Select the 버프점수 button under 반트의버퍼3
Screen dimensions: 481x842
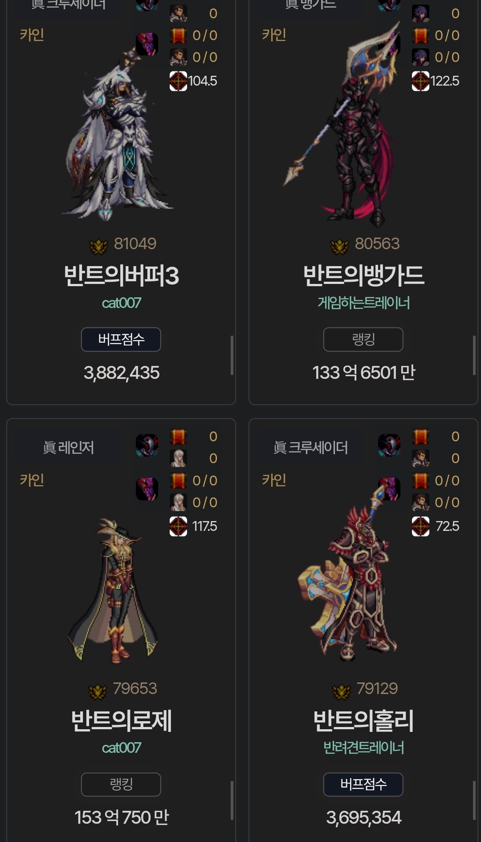(121, 340)
